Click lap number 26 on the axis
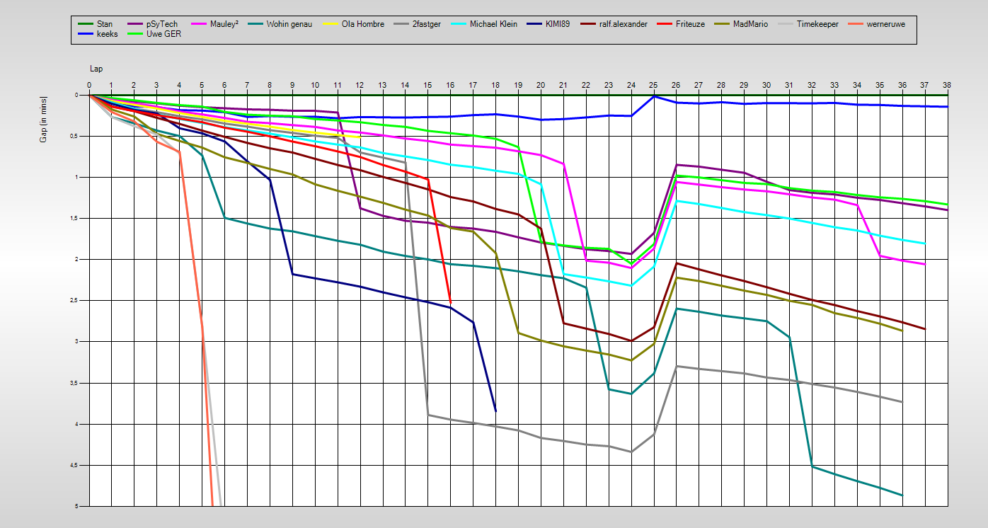Image resolution: width=988 pixels, height=528 pixels. pyautogui.click(x=676, y=86)
